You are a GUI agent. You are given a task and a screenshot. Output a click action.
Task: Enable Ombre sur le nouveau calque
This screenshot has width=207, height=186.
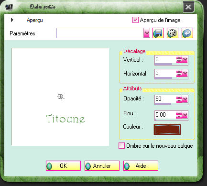coord(121,145)
